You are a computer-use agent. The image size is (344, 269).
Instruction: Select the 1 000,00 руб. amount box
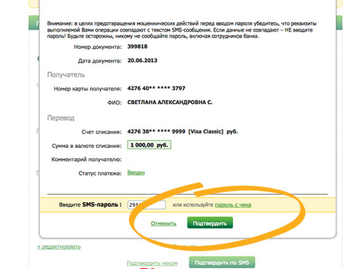(149, 145)
